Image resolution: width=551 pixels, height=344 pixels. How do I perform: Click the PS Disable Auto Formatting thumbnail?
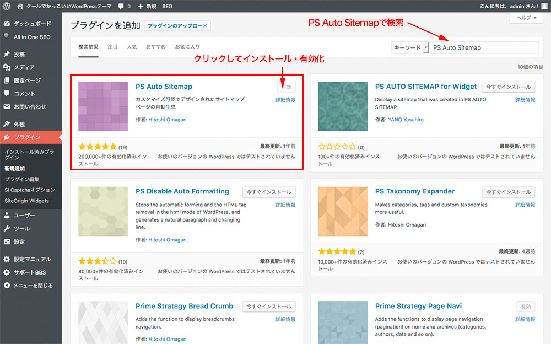click(x=103, y=211)
